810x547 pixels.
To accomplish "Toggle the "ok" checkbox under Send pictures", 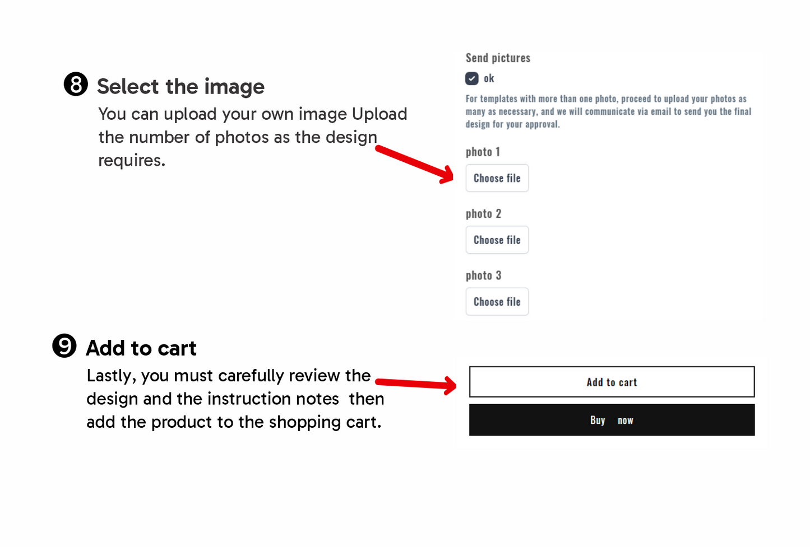I will point(472,78).
